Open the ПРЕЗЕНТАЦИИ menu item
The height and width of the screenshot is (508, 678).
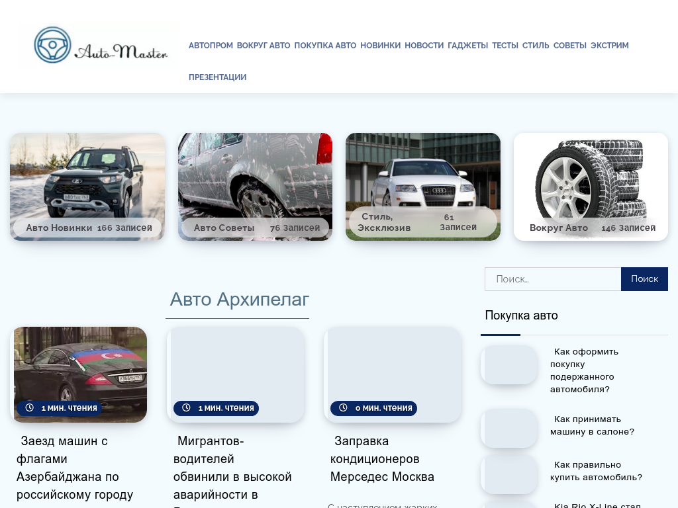(217, 77)
